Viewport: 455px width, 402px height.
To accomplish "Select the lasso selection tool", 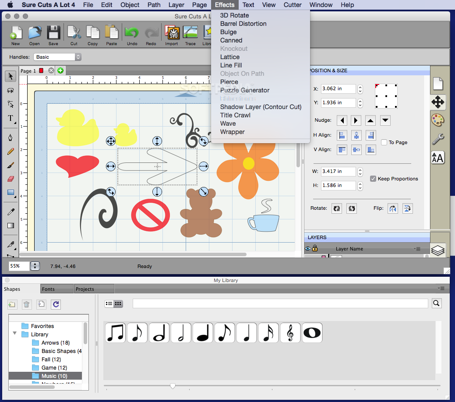I will coord(11,90).
